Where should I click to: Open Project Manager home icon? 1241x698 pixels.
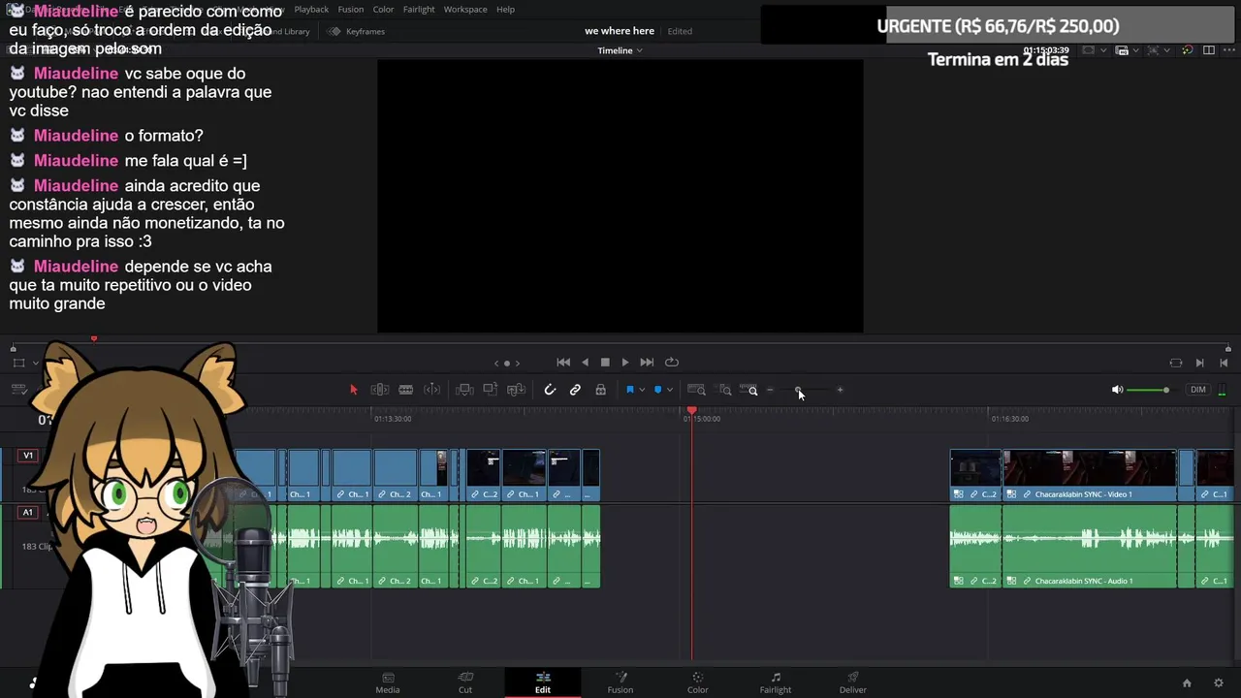coord(1187,683)
